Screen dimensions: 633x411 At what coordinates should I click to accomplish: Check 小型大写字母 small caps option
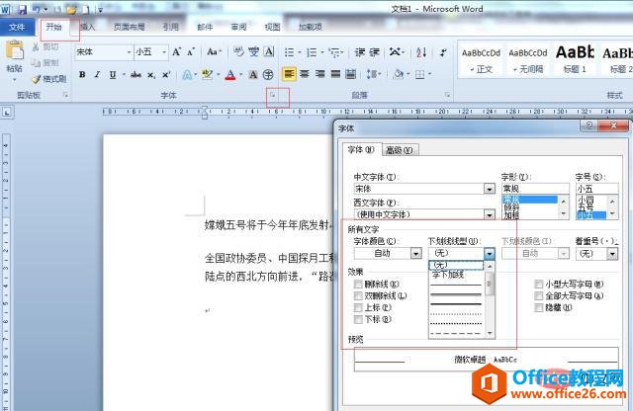pos(538,284)
